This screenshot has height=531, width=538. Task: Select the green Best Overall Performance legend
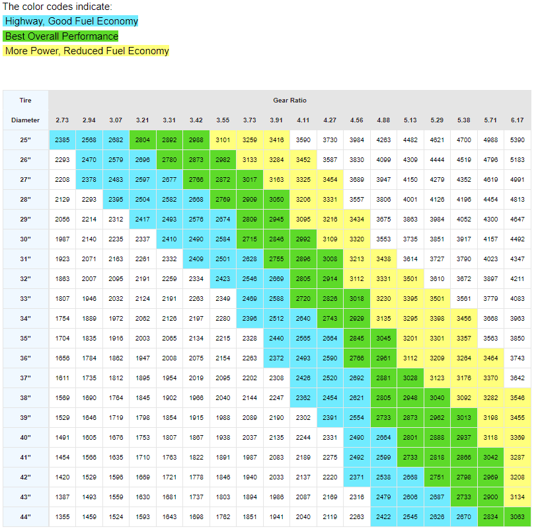click(x=61, y=36)
